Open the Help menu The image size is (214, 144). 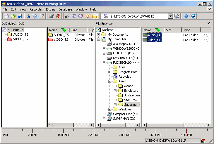(93, 9)
